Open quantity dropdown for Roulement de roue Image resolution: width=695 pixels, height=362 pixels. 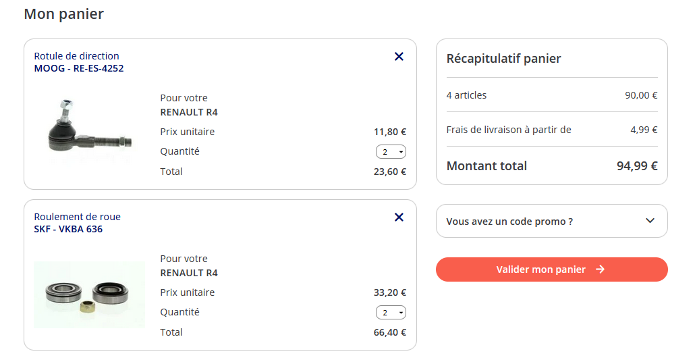[x=391, y=313]
